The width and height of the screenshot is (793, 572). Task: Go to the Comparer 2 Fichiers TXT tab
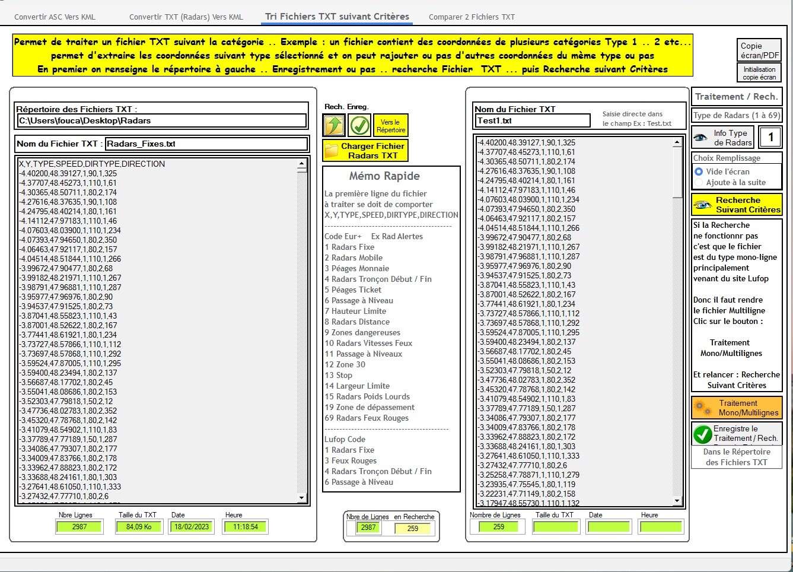[472, 17]
